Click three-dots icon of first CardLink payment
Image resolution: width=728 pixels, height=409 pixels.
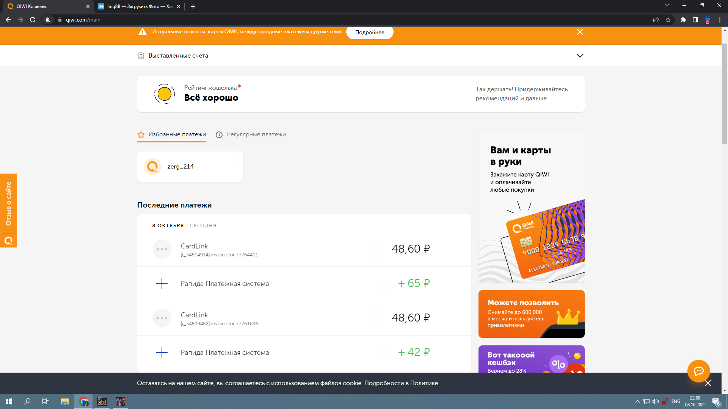(x=162, y=249)
